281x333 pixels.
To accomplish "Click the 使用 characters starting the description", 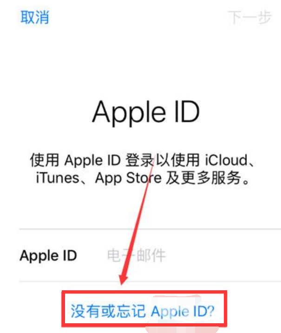I will (x=44, y=160).
